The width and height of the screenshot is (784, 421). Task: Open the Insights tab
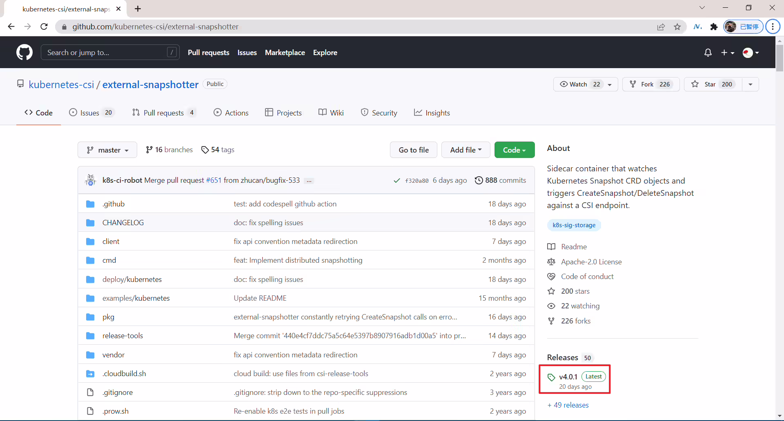432,113
